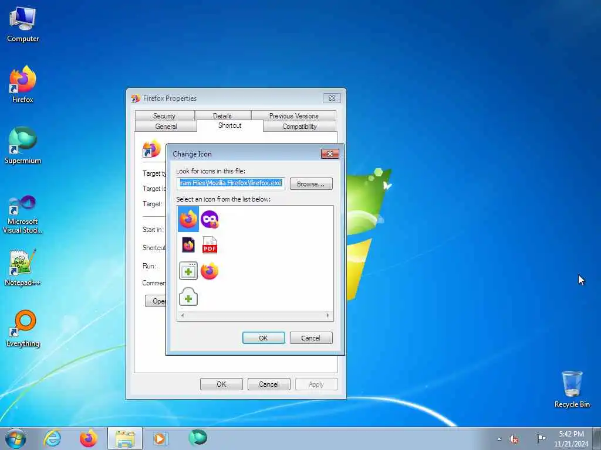Image resolution: width=601 pixels, height=450 pixels.
Task: Click Browse to find another icon file
Action: click(311, 183)
